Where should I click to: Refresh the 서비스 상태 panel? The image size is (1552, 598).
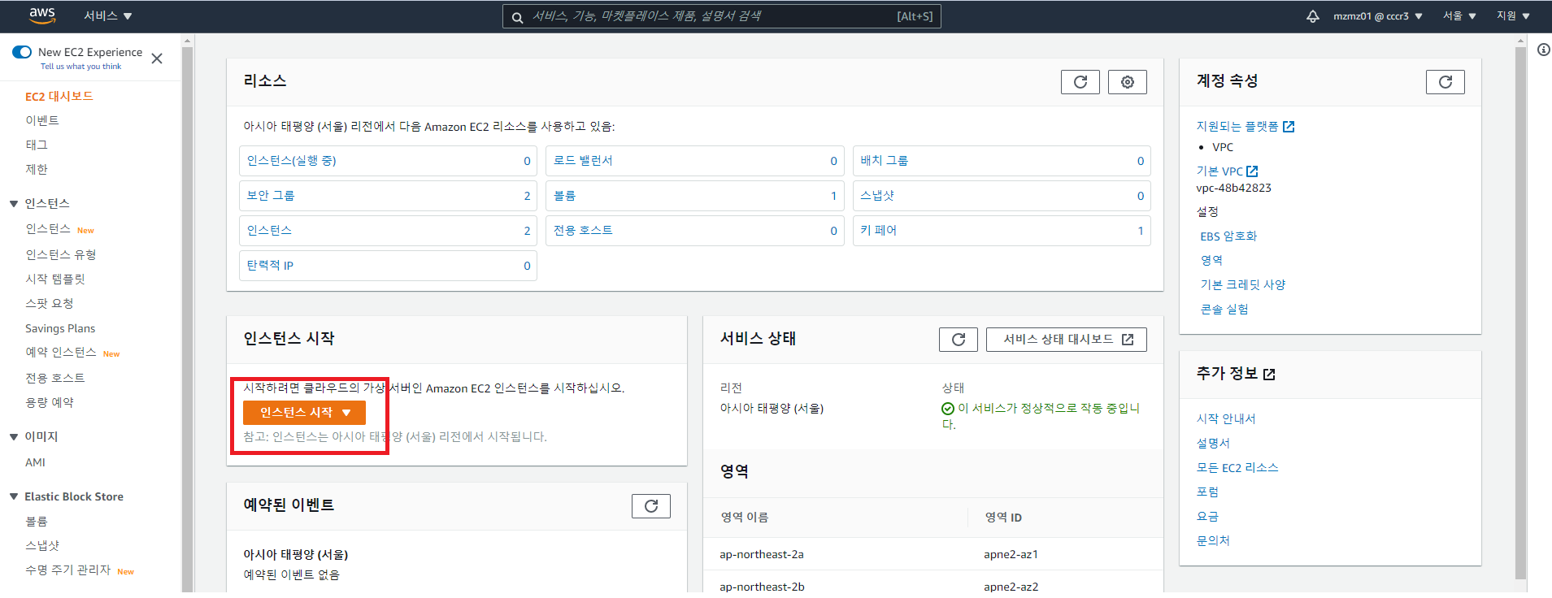click(958, 340)
